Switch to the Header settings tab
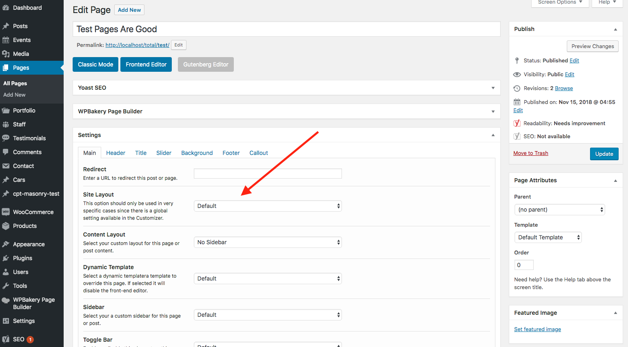The image size is (628, 347). point(115,153)
